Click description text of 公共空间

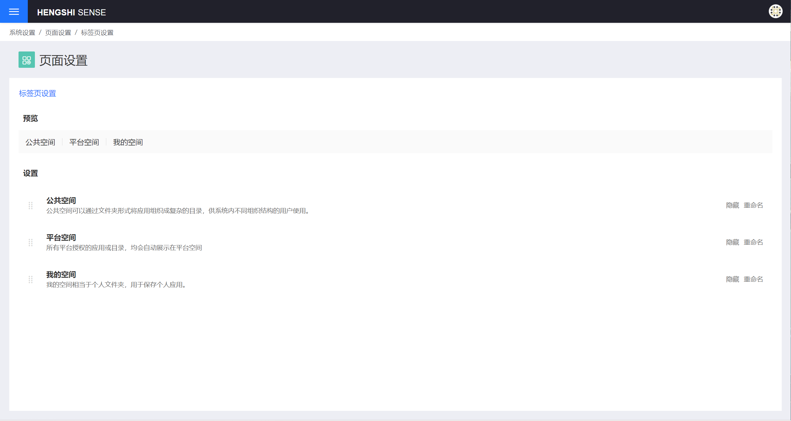point(178,211)
